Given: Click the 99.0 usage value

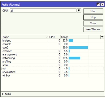Looking at the screenshot, I should click(65, 47).
